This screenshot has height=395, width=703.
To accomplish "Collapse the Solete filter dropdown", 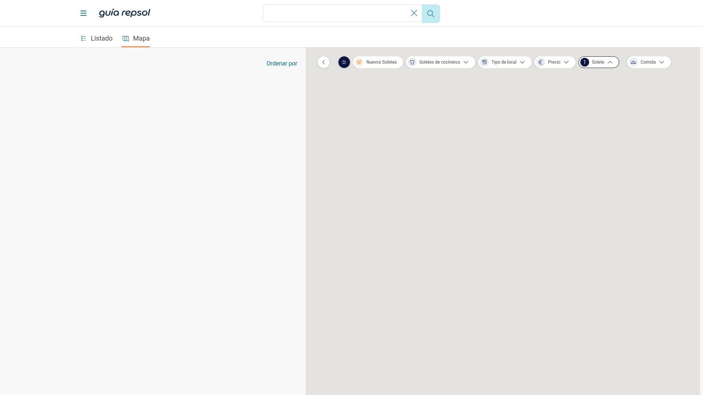I will pyautogui.click(x=599, y=62).
